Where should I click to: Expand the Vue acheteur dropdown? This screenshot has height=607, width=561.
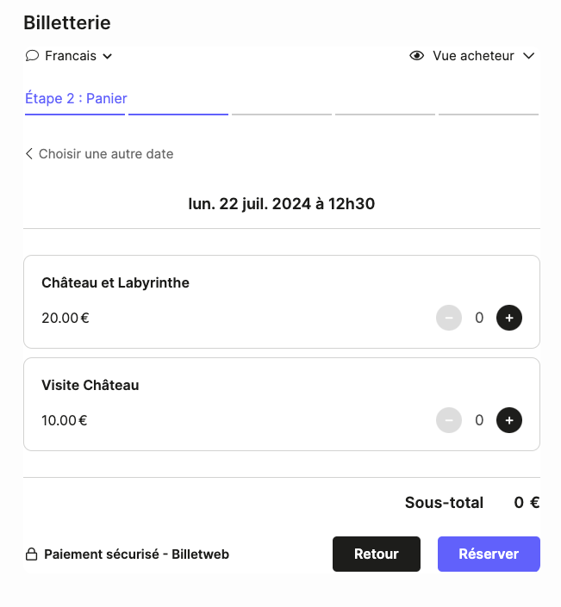point(473,56)
